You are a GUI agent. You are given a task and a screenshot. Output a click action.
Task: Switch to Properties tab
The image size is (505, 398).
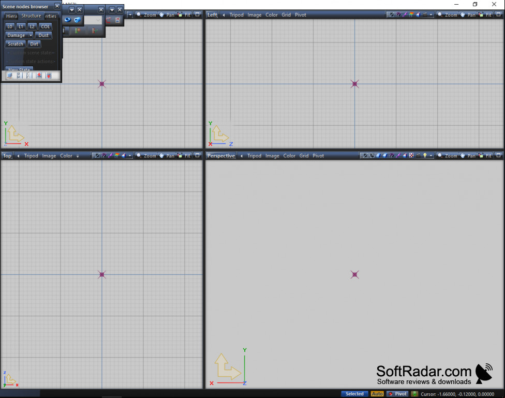[51, 16]
